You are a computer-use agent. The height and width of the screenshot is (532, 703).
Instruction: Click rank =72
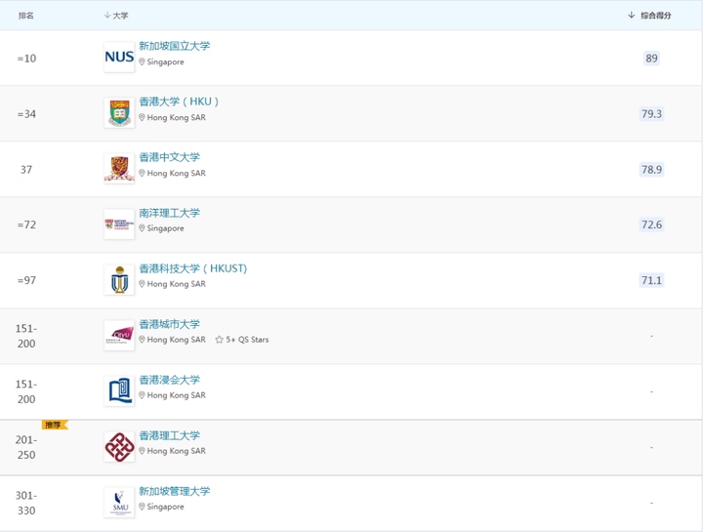tap(26, 225)
